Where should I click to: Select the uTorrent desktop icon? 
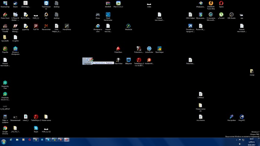point(221,16)
